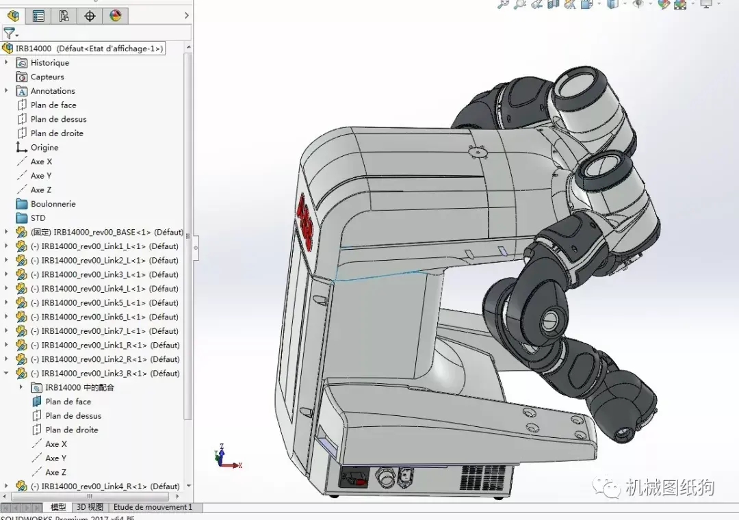
Task: Select the Zoom to Fit tool
Action: point(502,5)
